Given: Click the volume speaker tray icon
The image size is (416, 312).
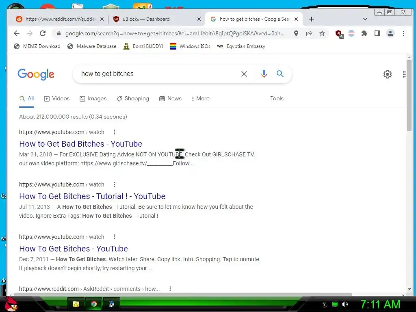Looking at the screenshot, I should (345, 304).
